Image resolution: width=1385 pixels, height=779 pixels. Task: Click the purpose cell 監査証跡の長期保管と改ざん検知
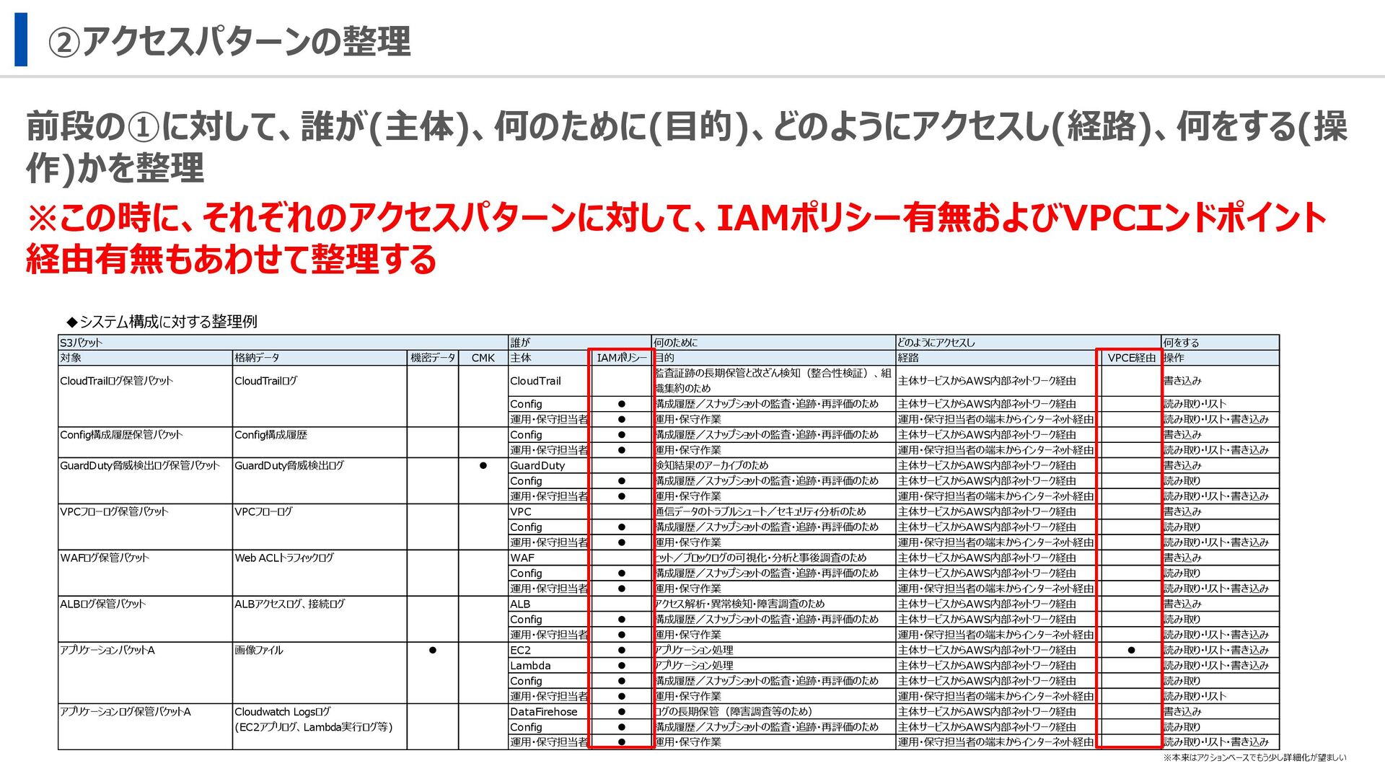[x=773, y=381]
